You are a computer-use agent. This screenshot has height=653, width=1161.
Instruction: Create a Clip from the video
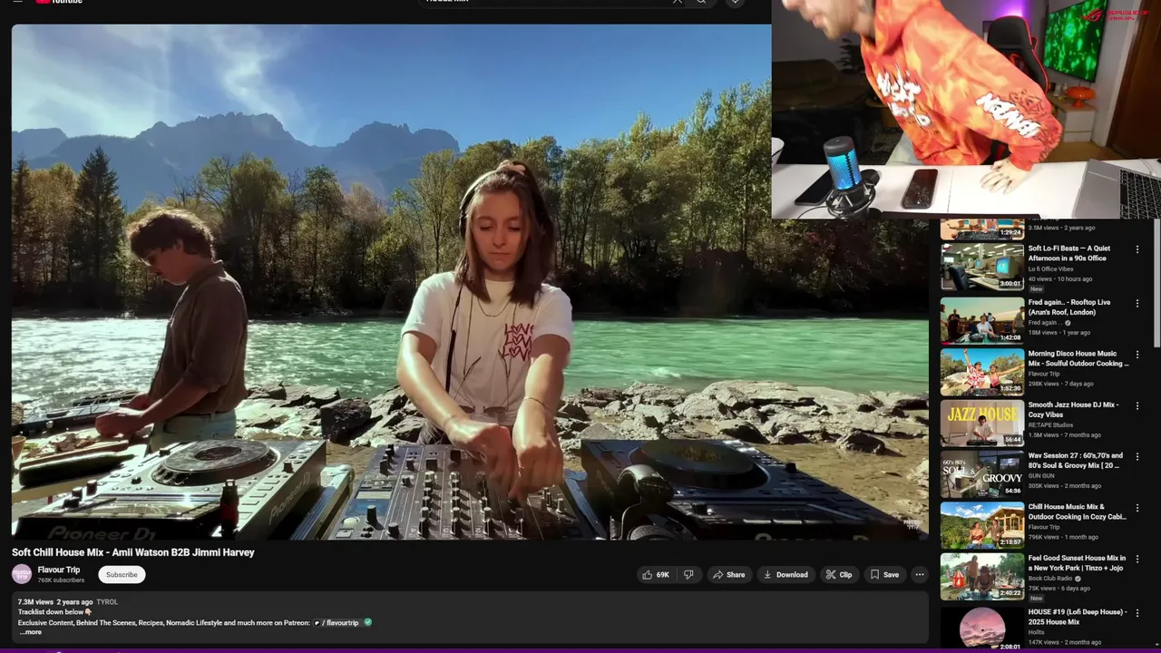pos(838,574)
